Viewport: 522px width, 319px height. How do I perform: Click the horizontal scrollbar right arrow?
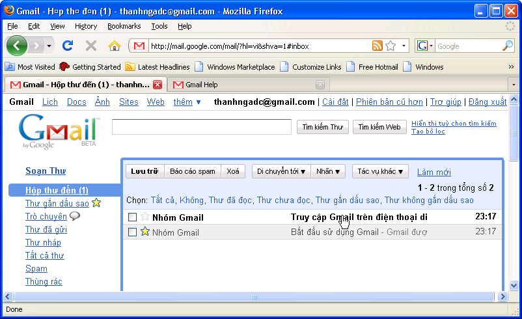pos(502,296)
